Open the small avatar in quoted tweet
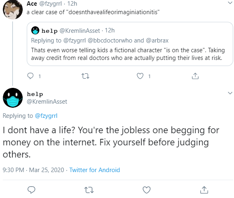 pyautogui.click(x=35, y=30)
